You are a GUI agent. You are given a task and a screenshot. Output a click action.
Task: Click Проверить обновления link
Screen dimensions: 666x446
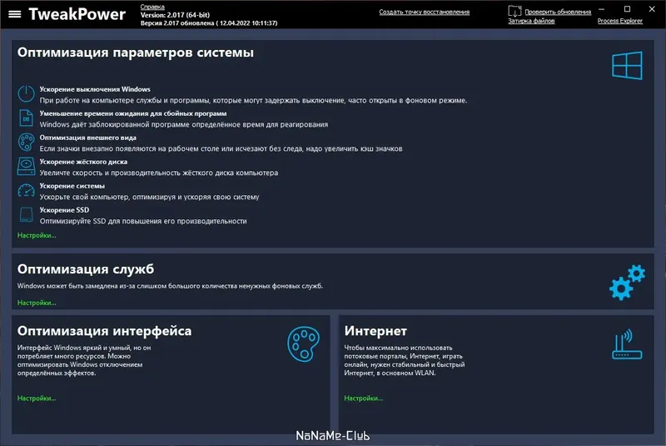[558, 12]
